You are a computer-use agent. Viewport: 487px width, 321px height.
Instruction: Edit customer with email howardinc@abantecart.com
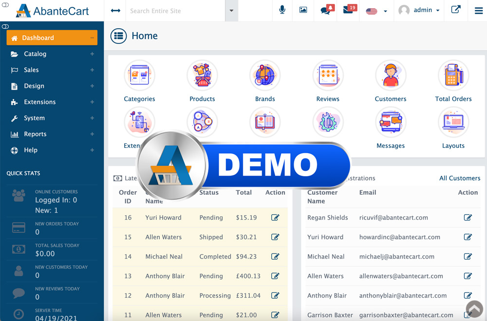[x=468, y=237]
